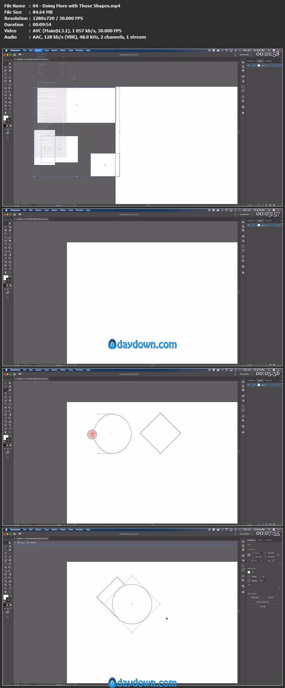Image resolution: width=285 pixels, height=688 pixels.
Task: Click the lightbulb Learn icon in 00:01:58 frame
Action: pos(235,55)
